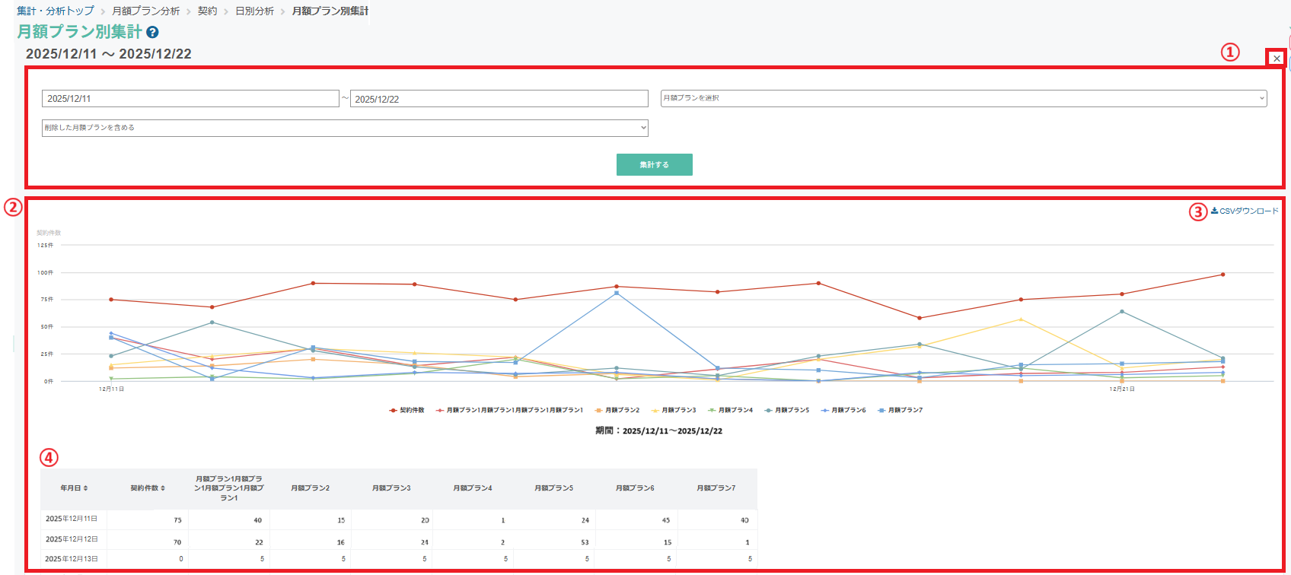Toggle 月額プラン7 series in legend

900,410
